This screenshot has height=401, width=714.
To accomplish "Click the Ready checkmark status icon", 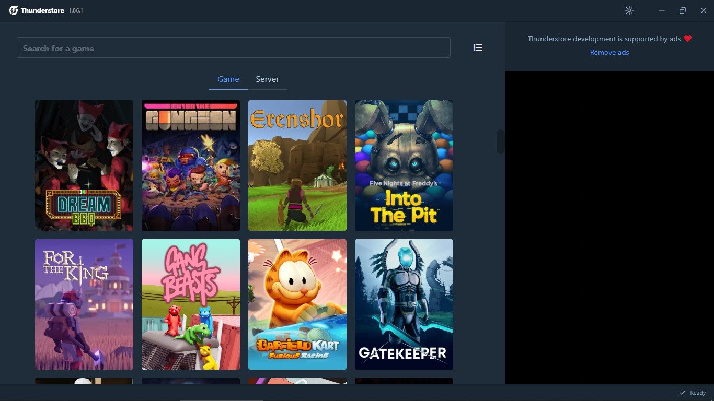I will point(682,393).
